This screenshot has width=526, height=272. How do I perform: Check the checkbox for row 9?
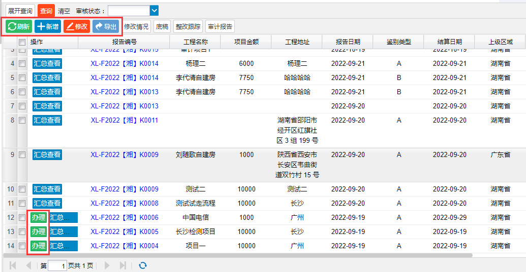[x=22, y=154]
